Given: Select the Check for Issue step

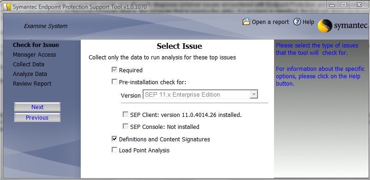Looking at the screenshot, I should point(36,45).
